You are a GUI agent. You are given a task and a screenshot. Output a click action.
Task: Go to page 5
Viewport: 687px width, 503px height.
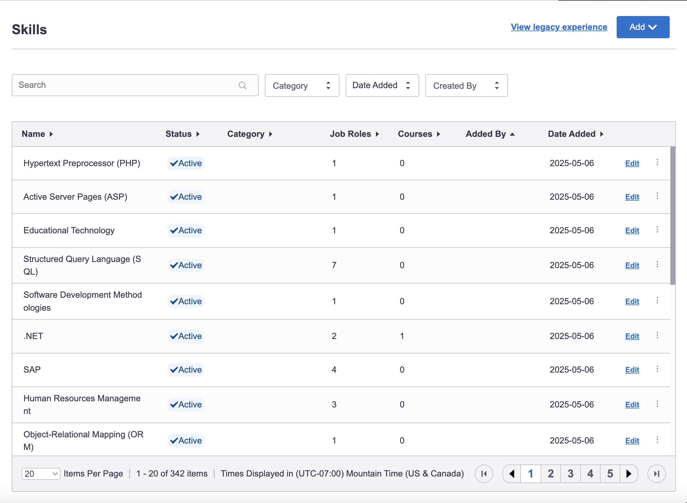[x=610, y=474]
